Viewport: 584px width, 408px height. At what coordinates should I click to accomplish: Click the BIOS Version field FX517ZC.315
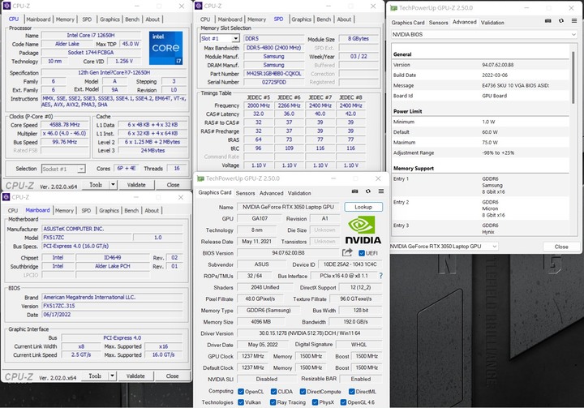(x=112, y=306)
